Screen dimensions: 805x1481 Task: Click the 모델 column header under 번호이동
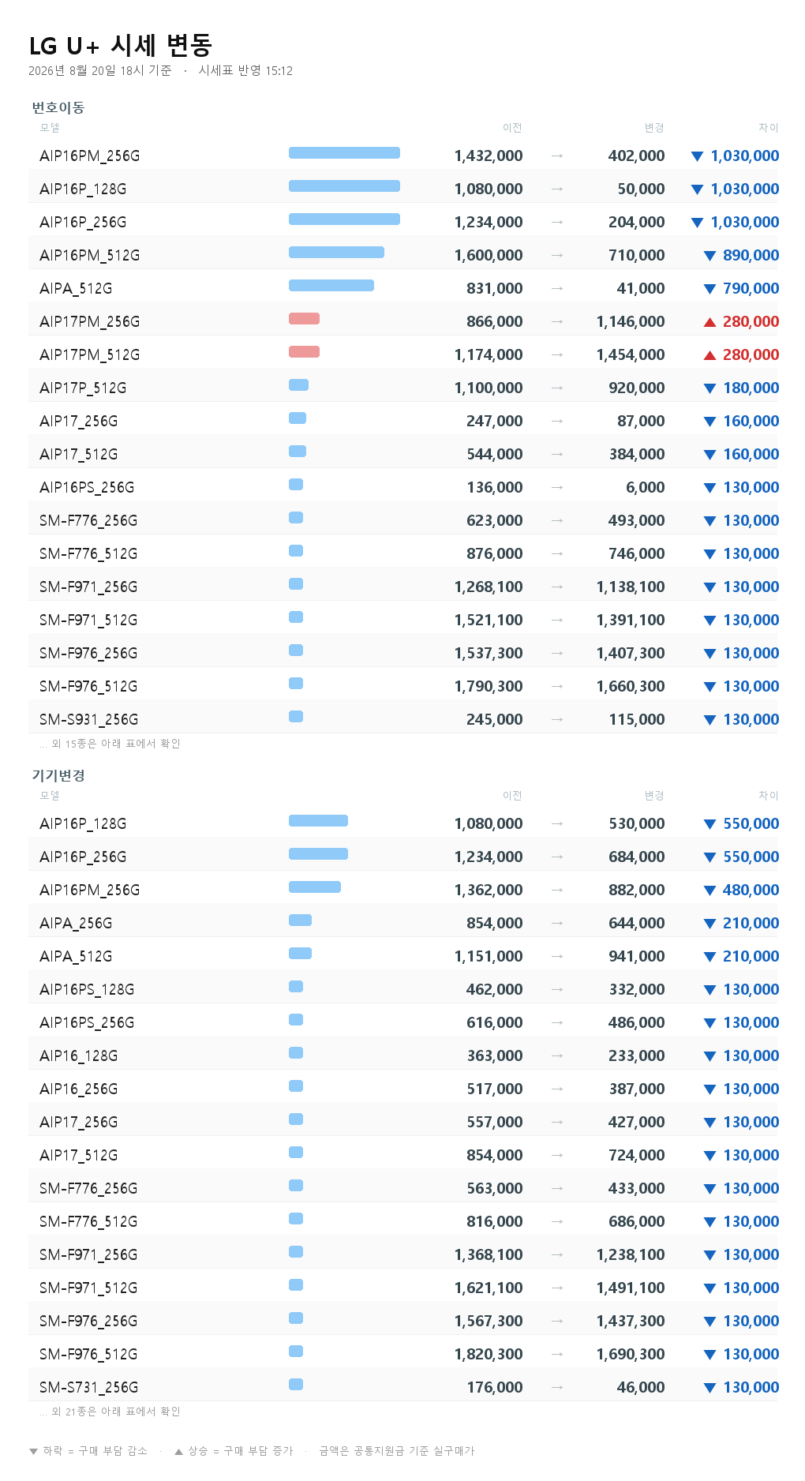pos(50,128)
